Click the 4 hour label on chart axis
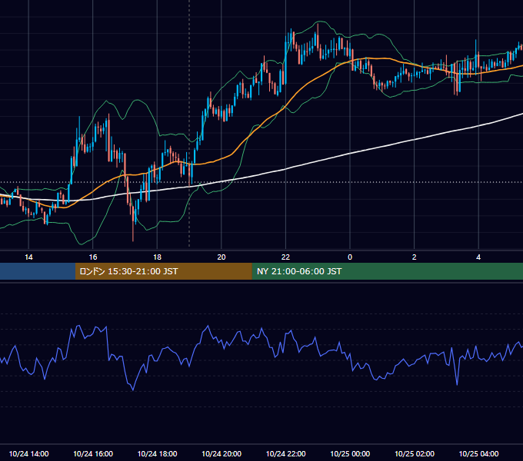Image resolution: width=523 pixels, height=461 pixels. 478,257
